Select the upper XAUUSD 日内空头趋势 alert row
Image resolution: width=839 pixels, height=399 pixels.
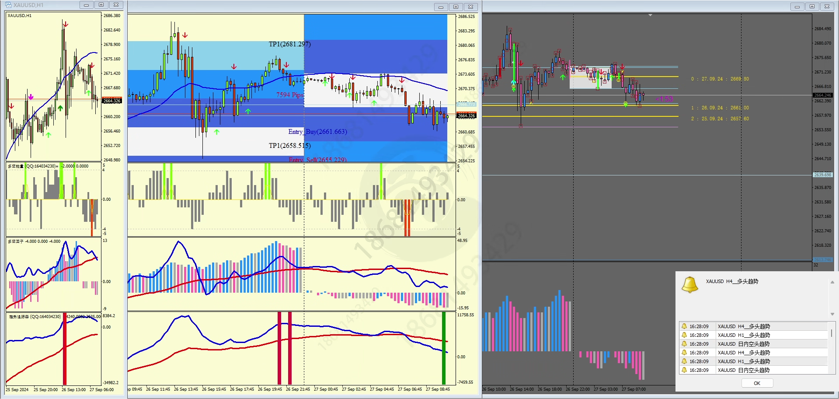[753, 344]
